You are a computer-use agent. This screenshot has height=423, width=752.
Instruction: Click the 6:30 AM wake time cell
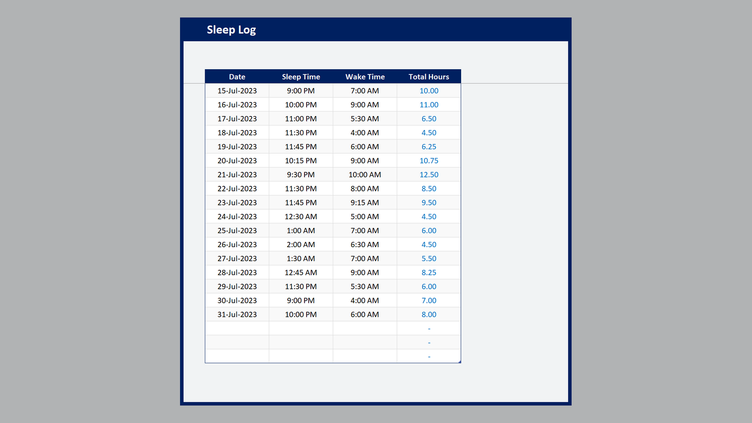pos(365,245)
